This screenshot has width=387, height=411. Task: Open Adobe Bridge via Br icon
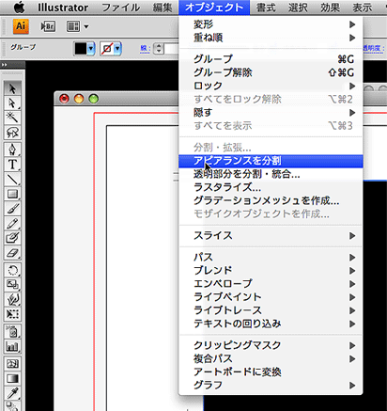[48, 26]
